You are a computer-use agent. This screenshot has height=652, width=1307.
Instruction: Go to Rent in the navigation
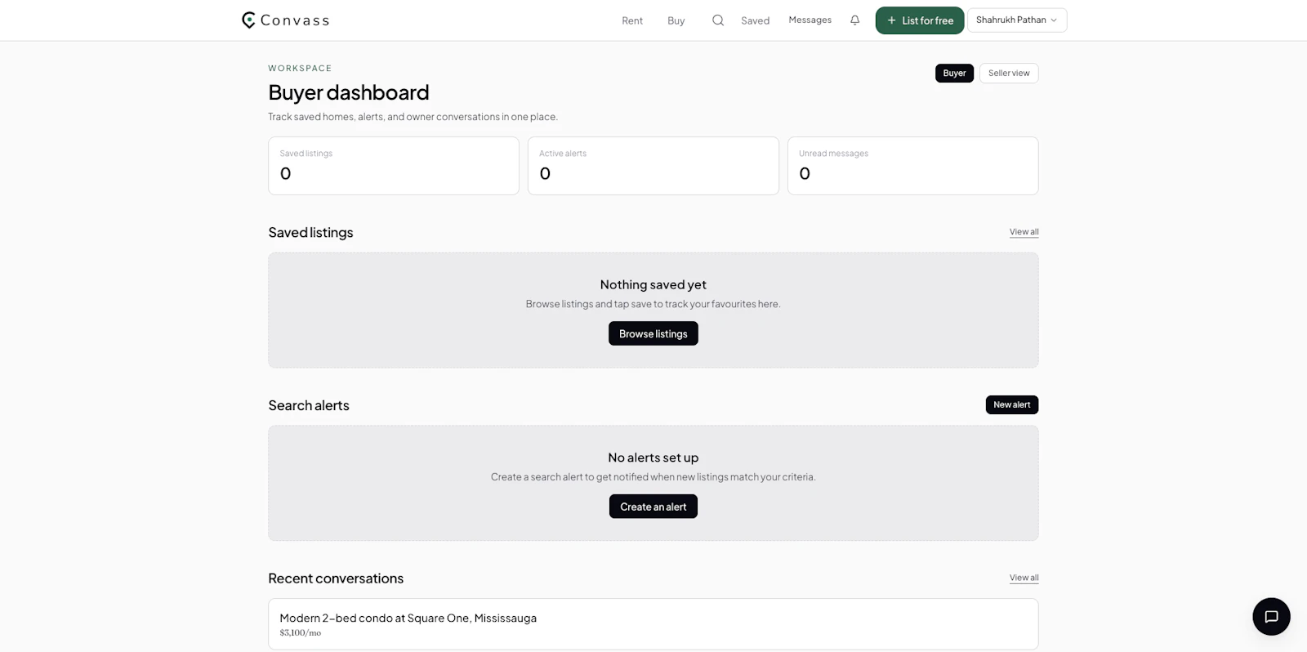coord(632,20)
